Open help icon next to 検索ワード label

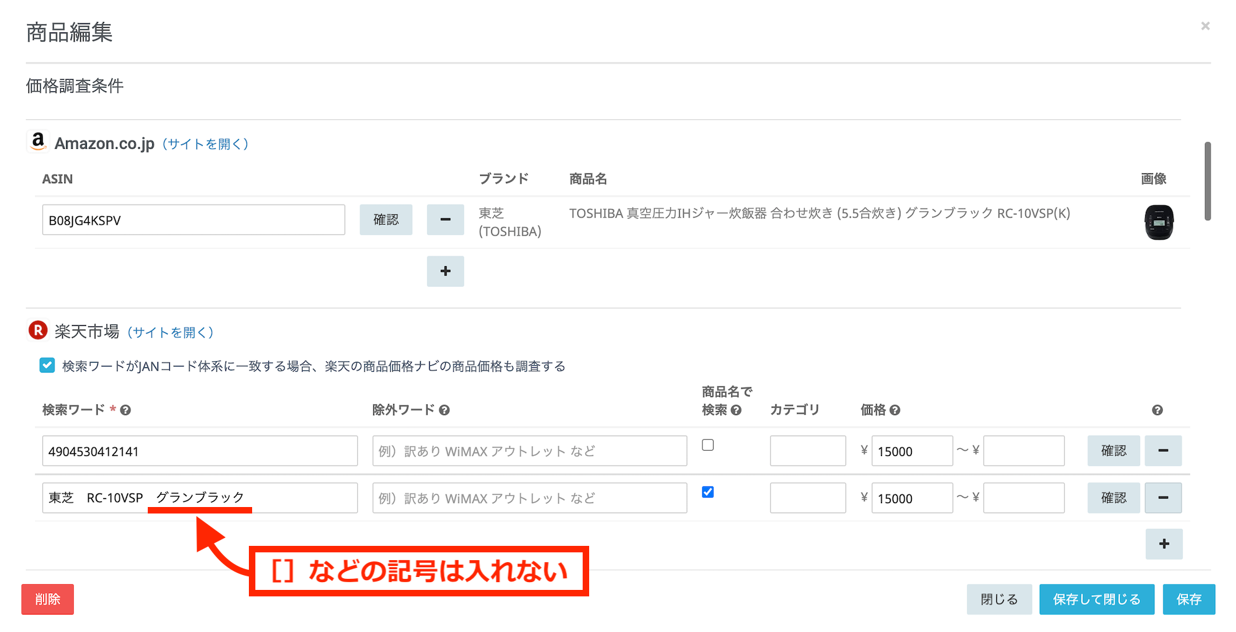point(126,410)
